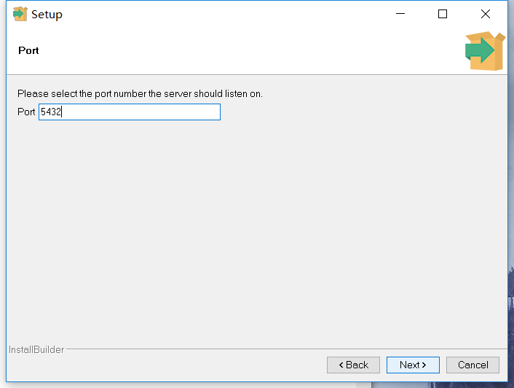Close the Setup window
Screen dimensions: 514x388
pyautogui.click(x=486, y=14)
